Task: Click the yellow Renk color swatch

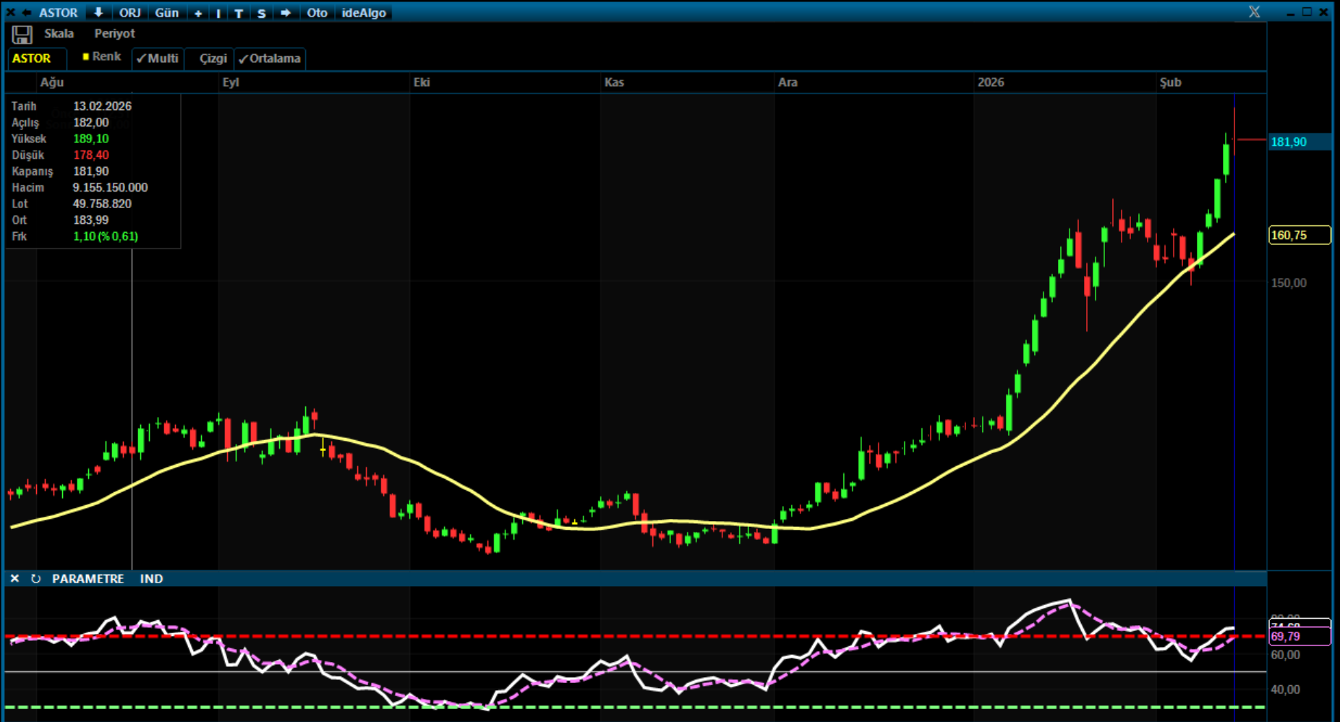Action: coord(86,56)
